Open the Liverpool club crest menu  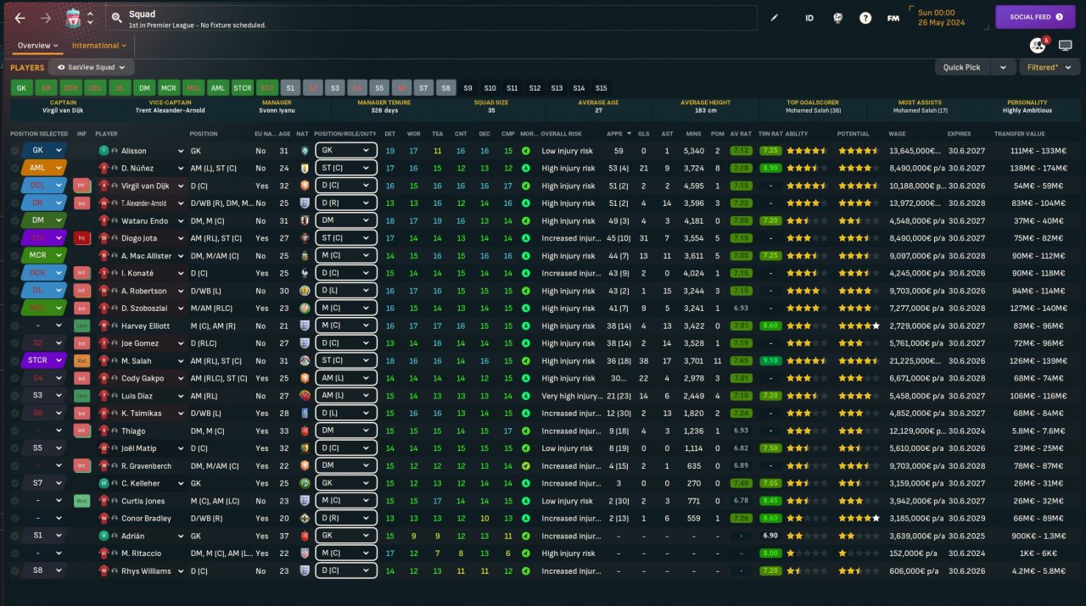[73, 18]
